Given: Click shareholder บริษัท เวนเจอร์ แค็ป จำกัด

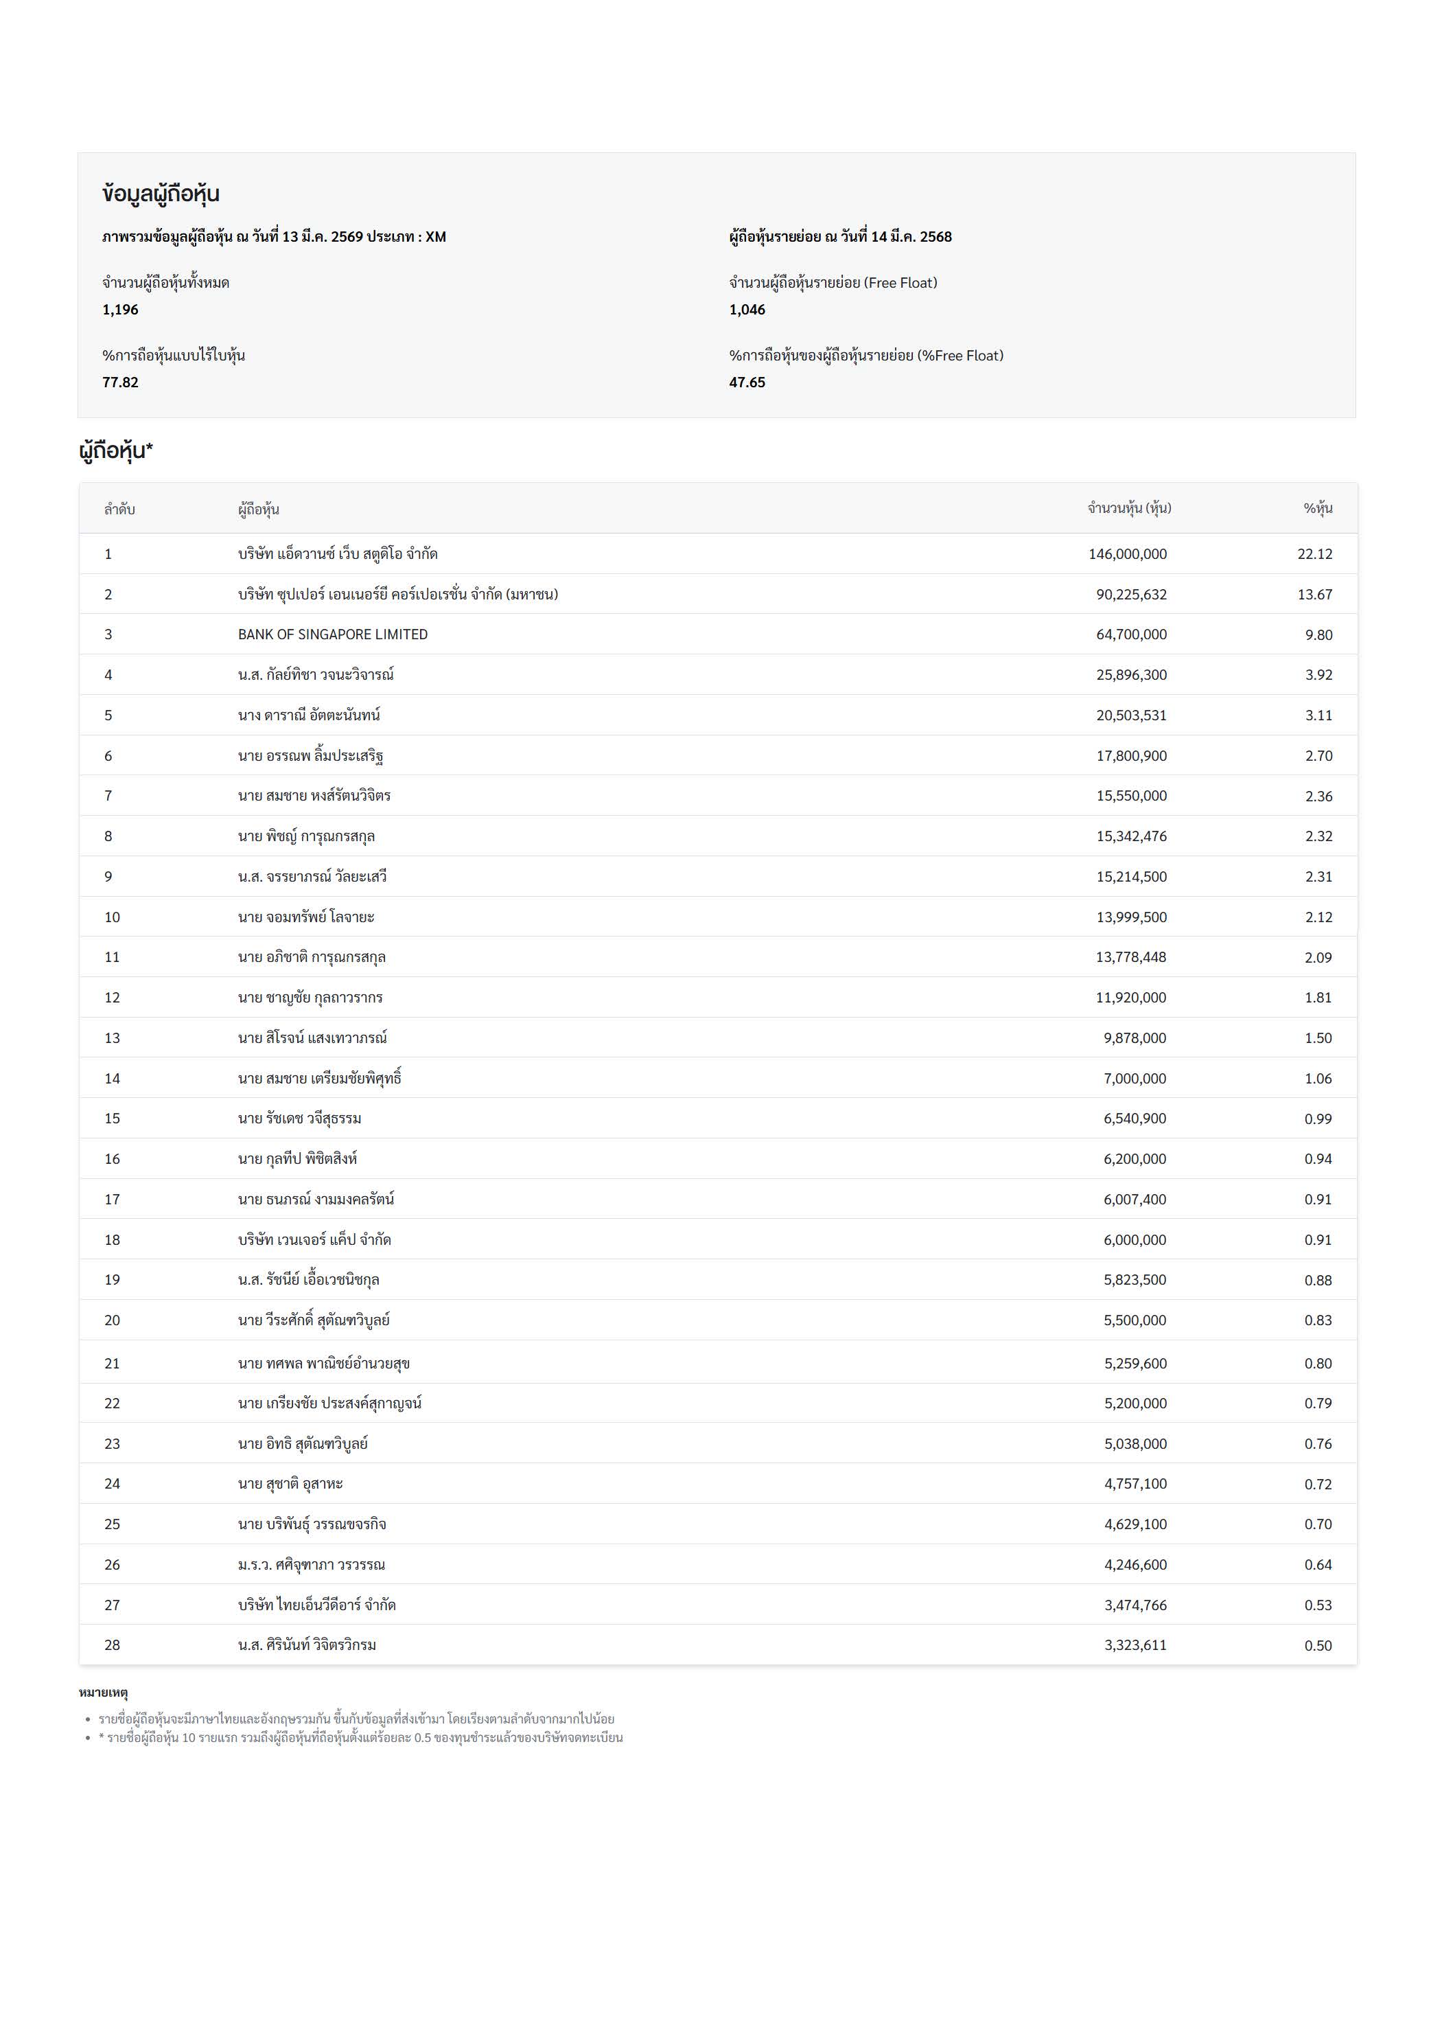Looking at the screenshot, I should click(x=314, y=1239).
